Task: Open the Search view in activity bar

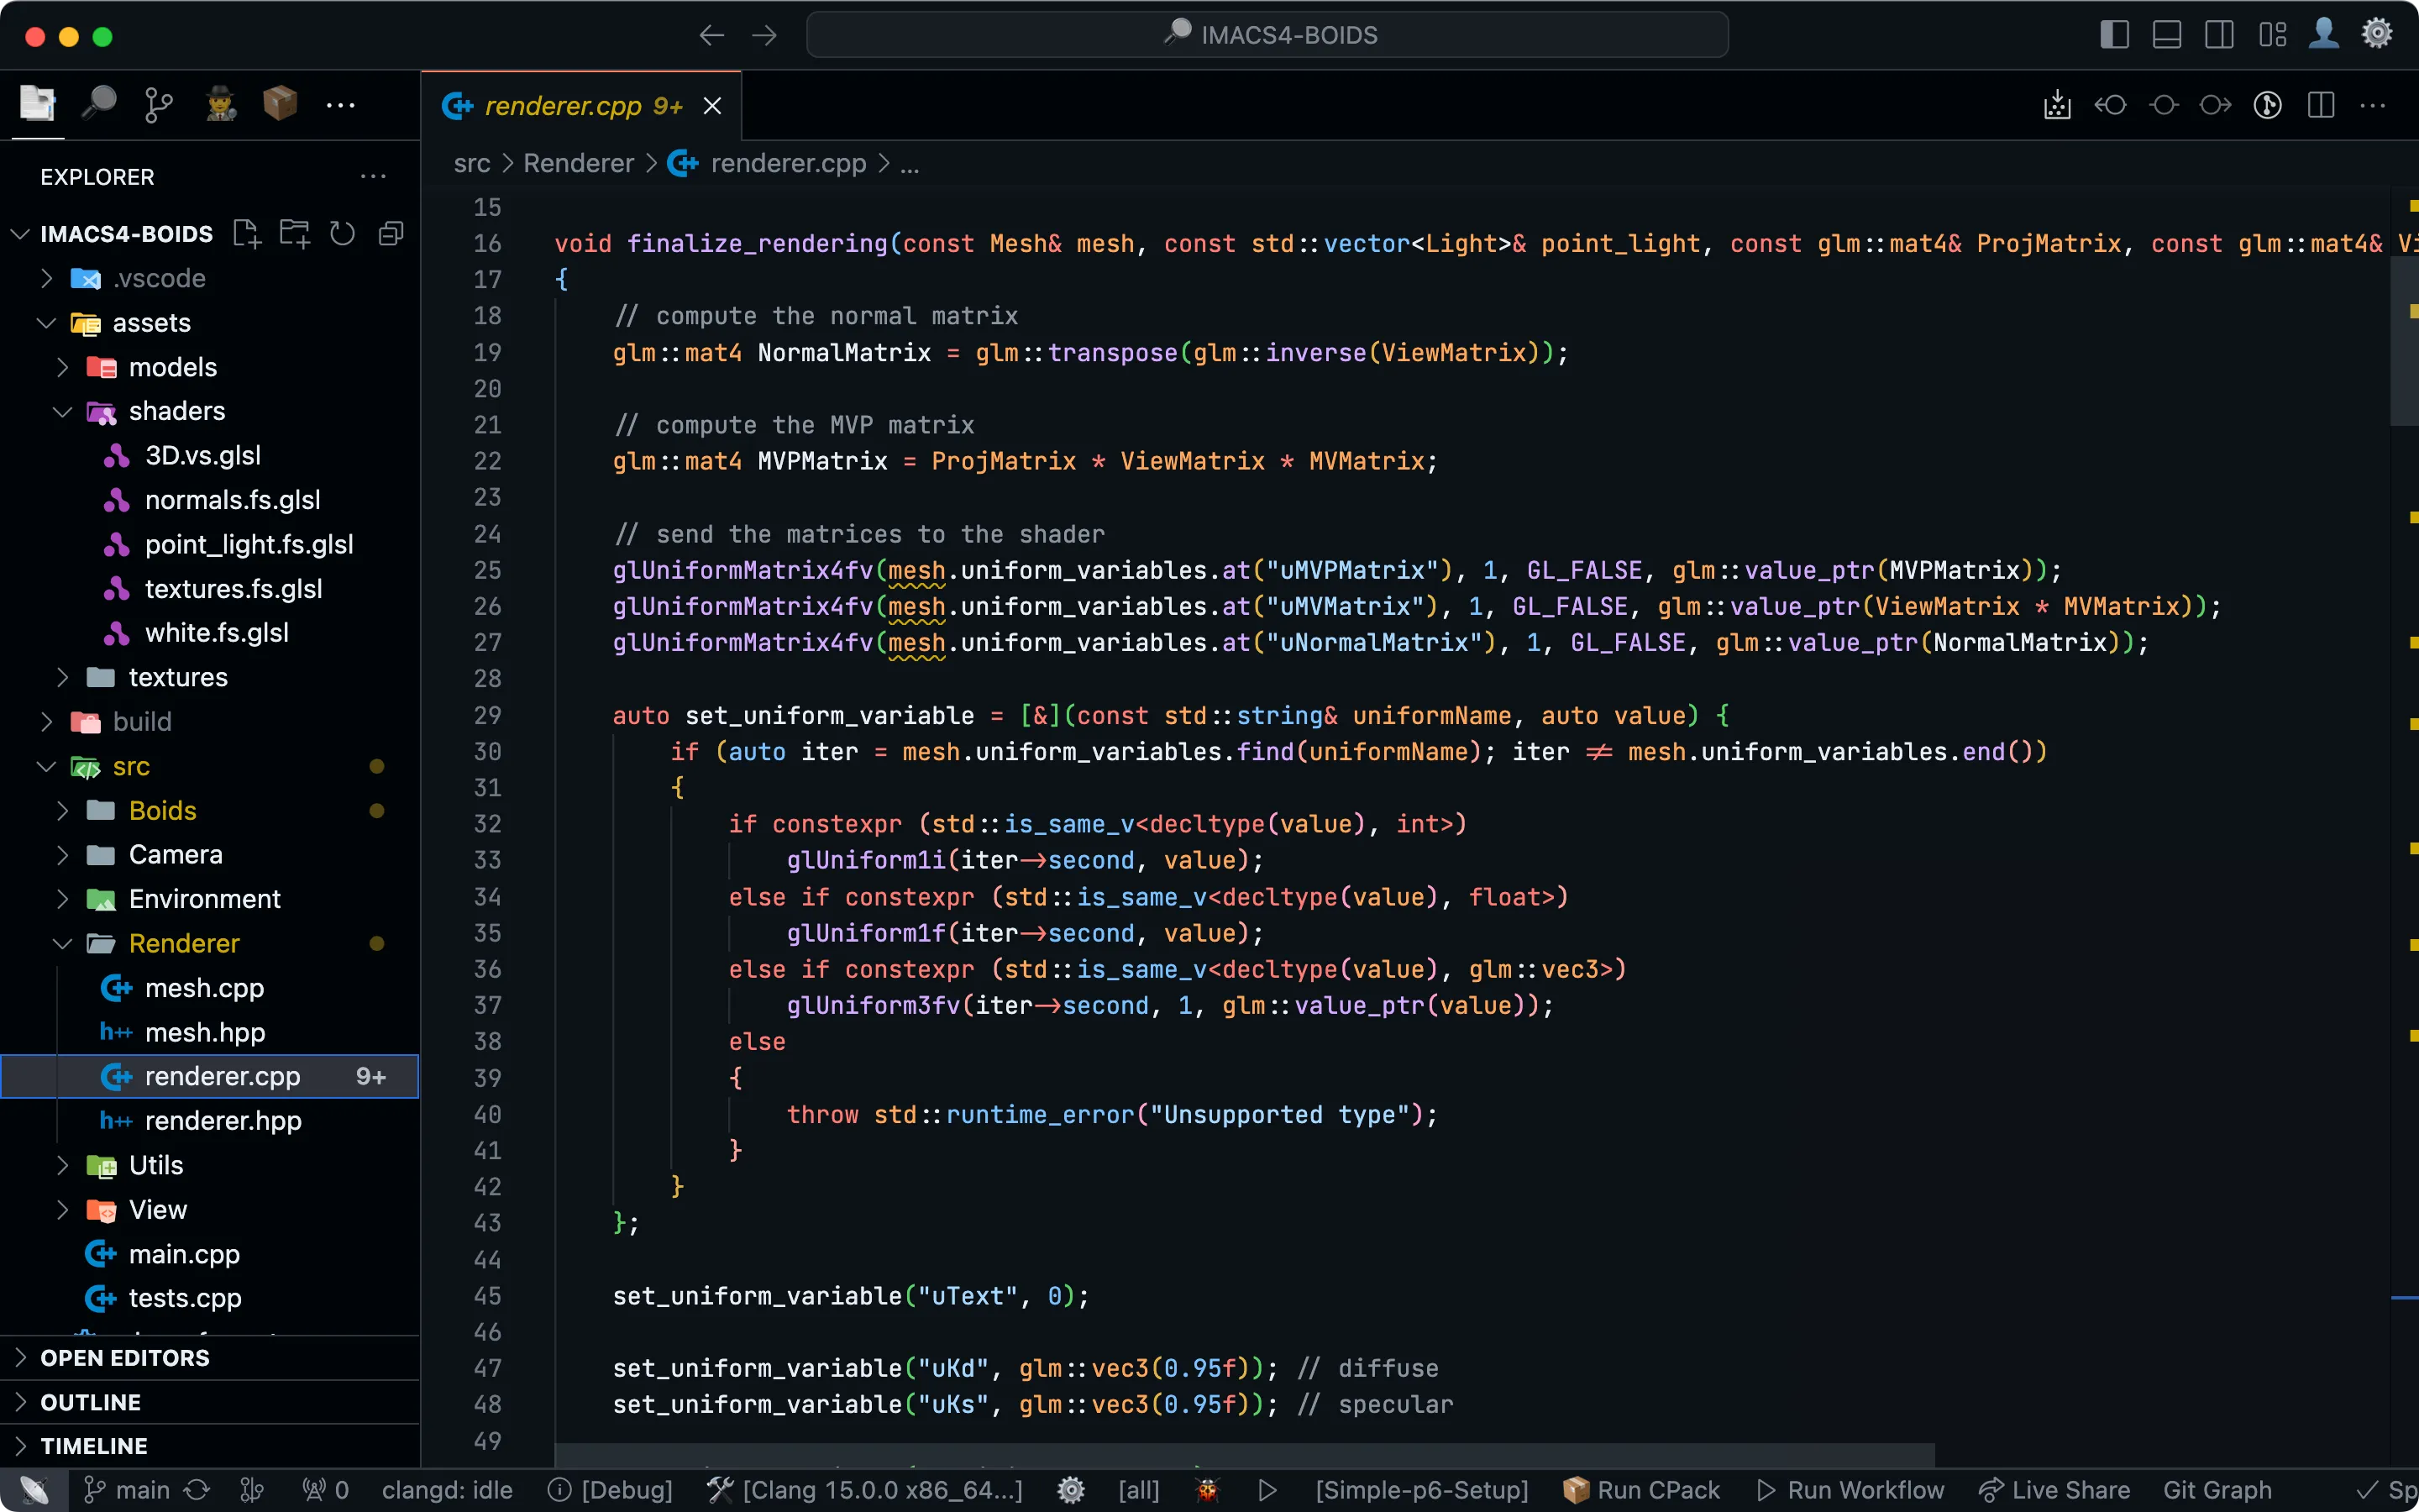Action: [x=99, y=104]
